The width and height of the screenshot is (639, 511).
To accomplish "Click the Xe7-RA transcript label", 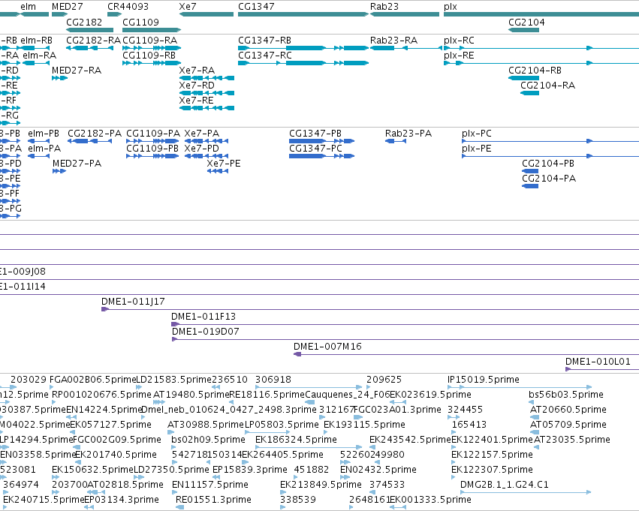I will [197, 71].
